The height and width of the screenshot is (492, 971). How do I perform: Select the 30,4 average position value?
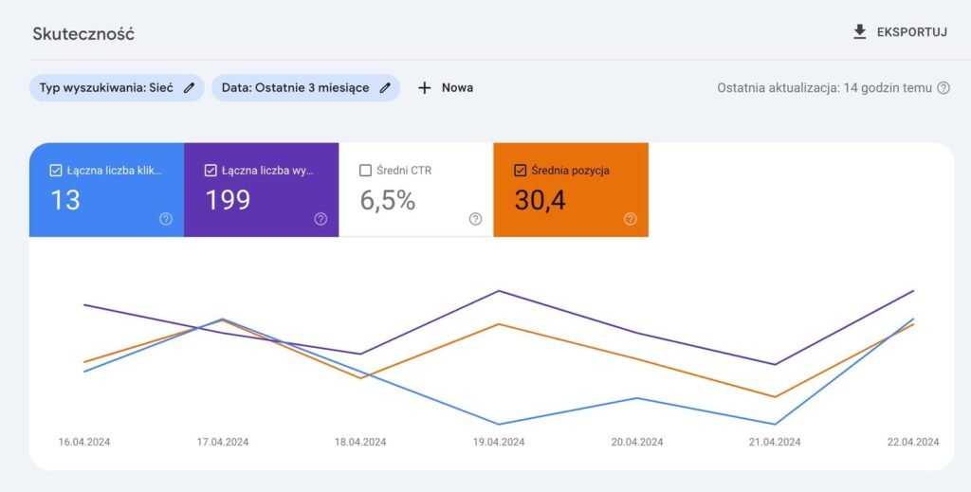(x=540, y=200)
